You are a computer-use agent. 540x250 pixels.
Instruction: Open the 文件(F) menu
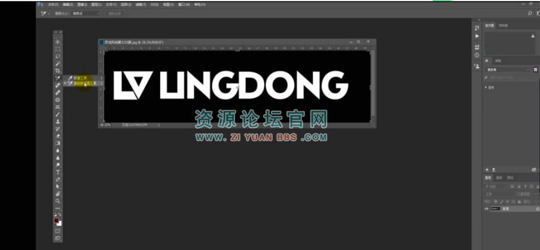tap(53, 4)
